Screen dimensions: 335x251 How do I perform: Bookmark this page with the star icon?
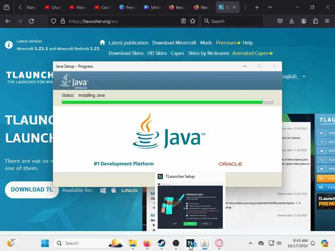click(x=193, y=21)
